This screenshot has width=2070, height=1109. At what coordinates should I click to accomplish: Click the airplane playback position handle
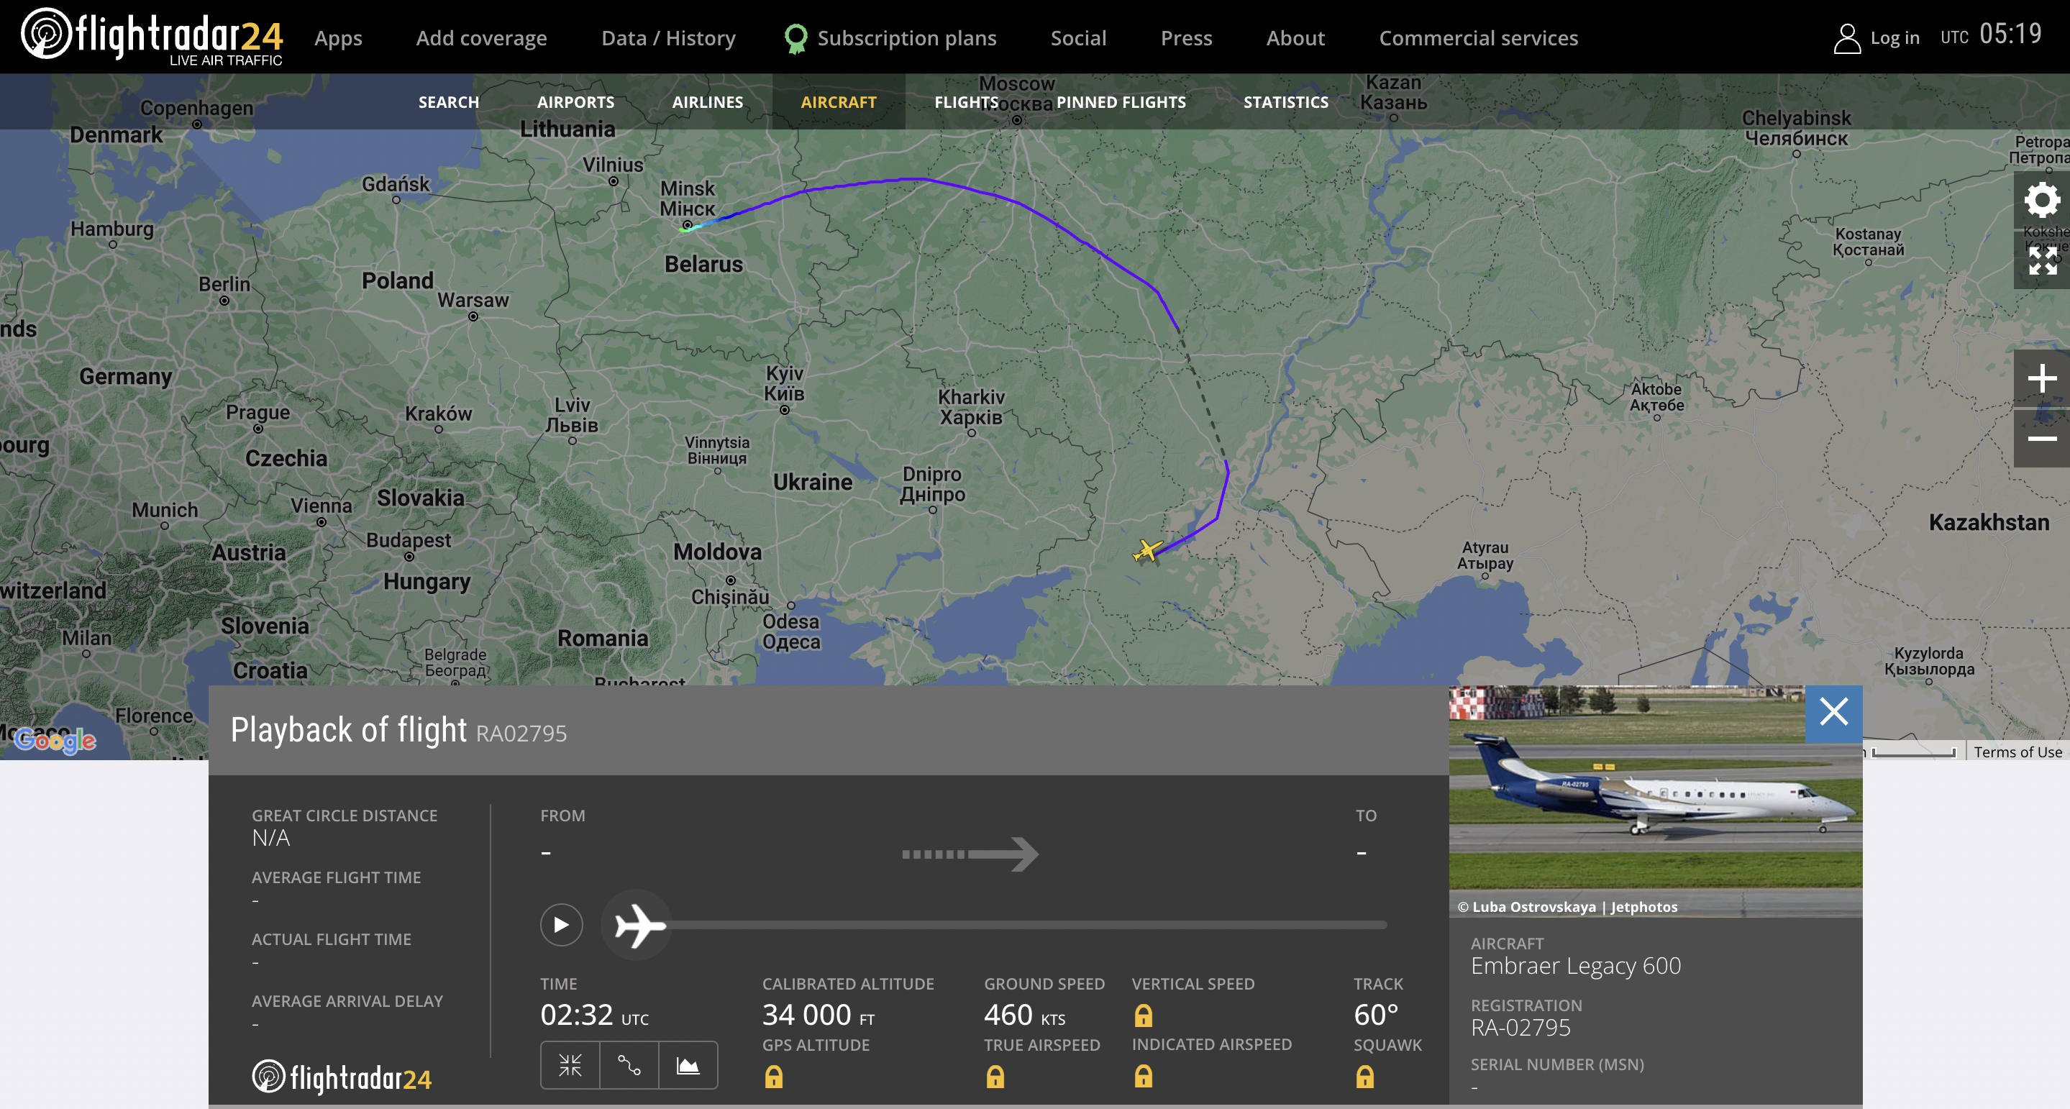point(637,925)
